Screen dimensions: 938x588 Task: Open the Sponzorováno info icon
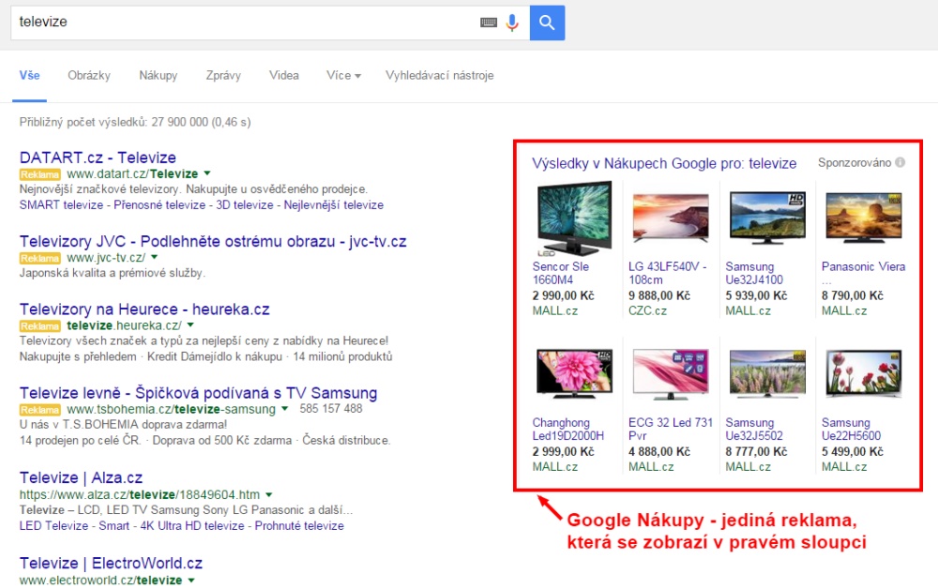click(900, 162)
